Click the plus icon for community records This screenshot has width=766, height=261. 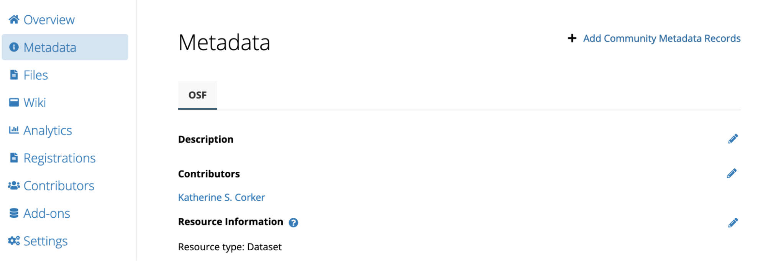(572, 38)
